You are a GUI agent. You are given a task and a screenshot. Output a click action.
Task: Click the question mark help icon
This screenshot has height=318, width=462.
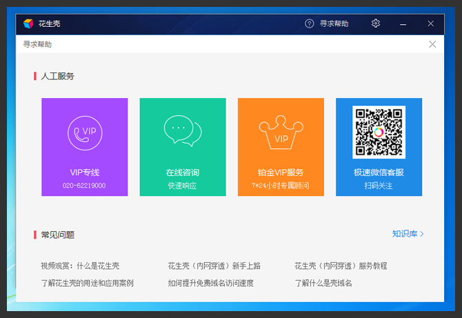pyautogui.click(x=309, y=23)
